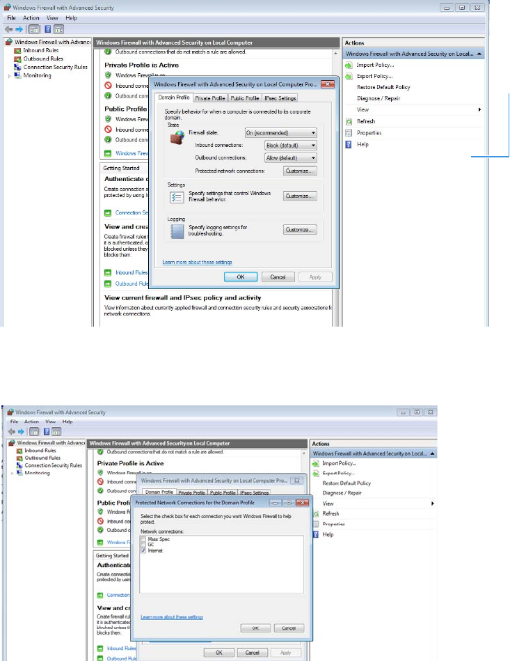Click the Back arrow in the upper window toolbar

click(8, 29)
